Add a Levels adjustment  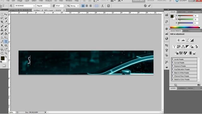[183, 40]
